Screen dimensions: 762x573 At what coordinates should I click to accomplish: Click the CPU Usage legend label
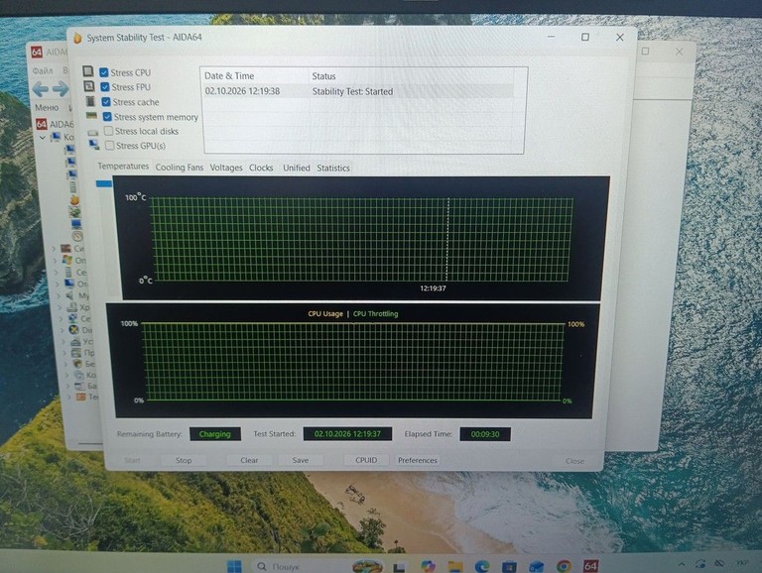tap(325, 313)
